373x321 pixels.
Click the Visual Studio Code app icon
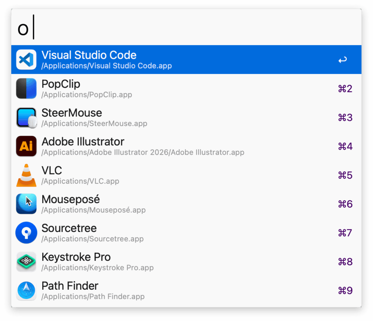click(x=26, y=59)
